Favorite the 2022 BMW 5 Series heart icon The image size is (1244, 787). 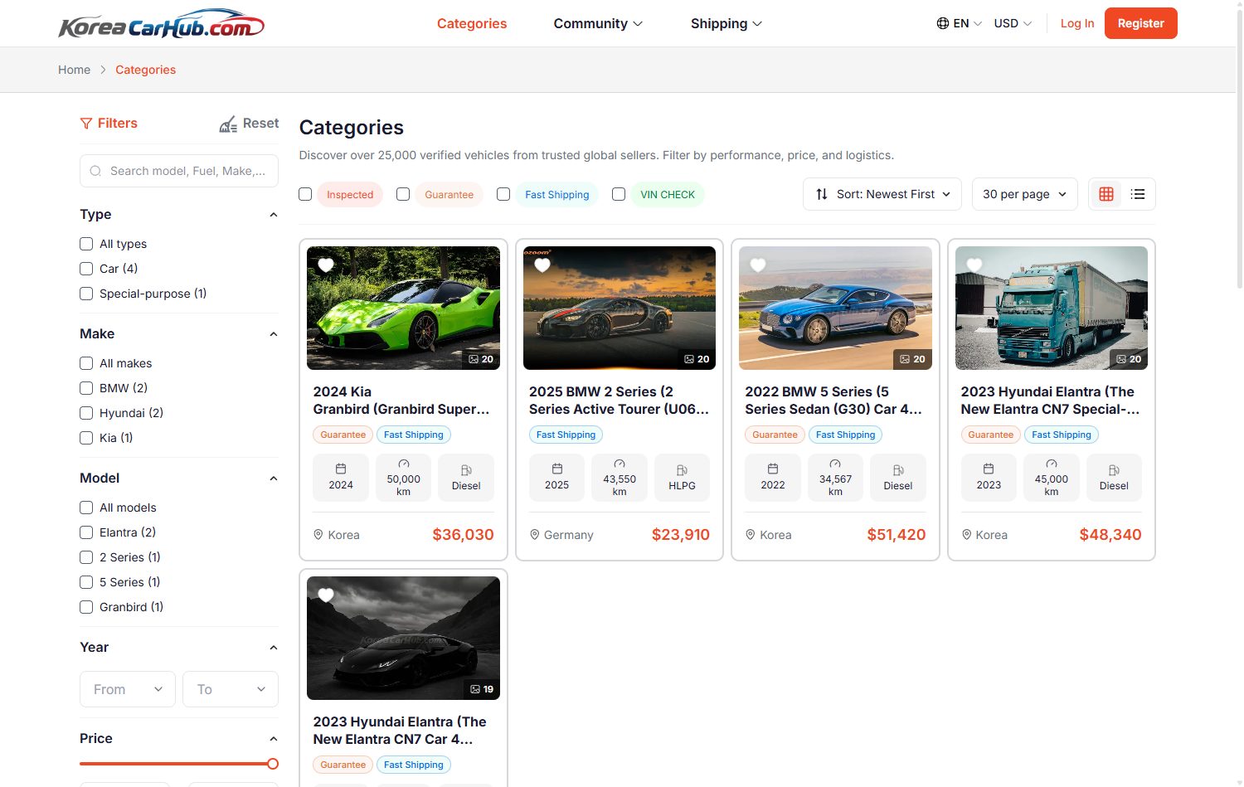[758, 265]
